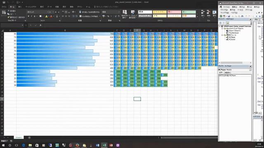The image size is (264, 148).
Task: Open File Explorer from taskbar
Action: coord(30,145)
